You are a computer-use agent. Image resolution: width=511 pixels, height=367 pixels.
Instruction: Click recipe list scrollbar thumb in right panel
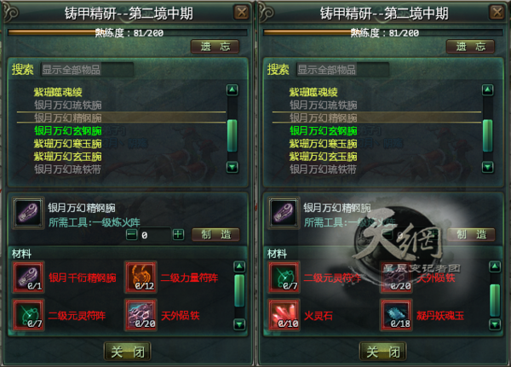487,135
